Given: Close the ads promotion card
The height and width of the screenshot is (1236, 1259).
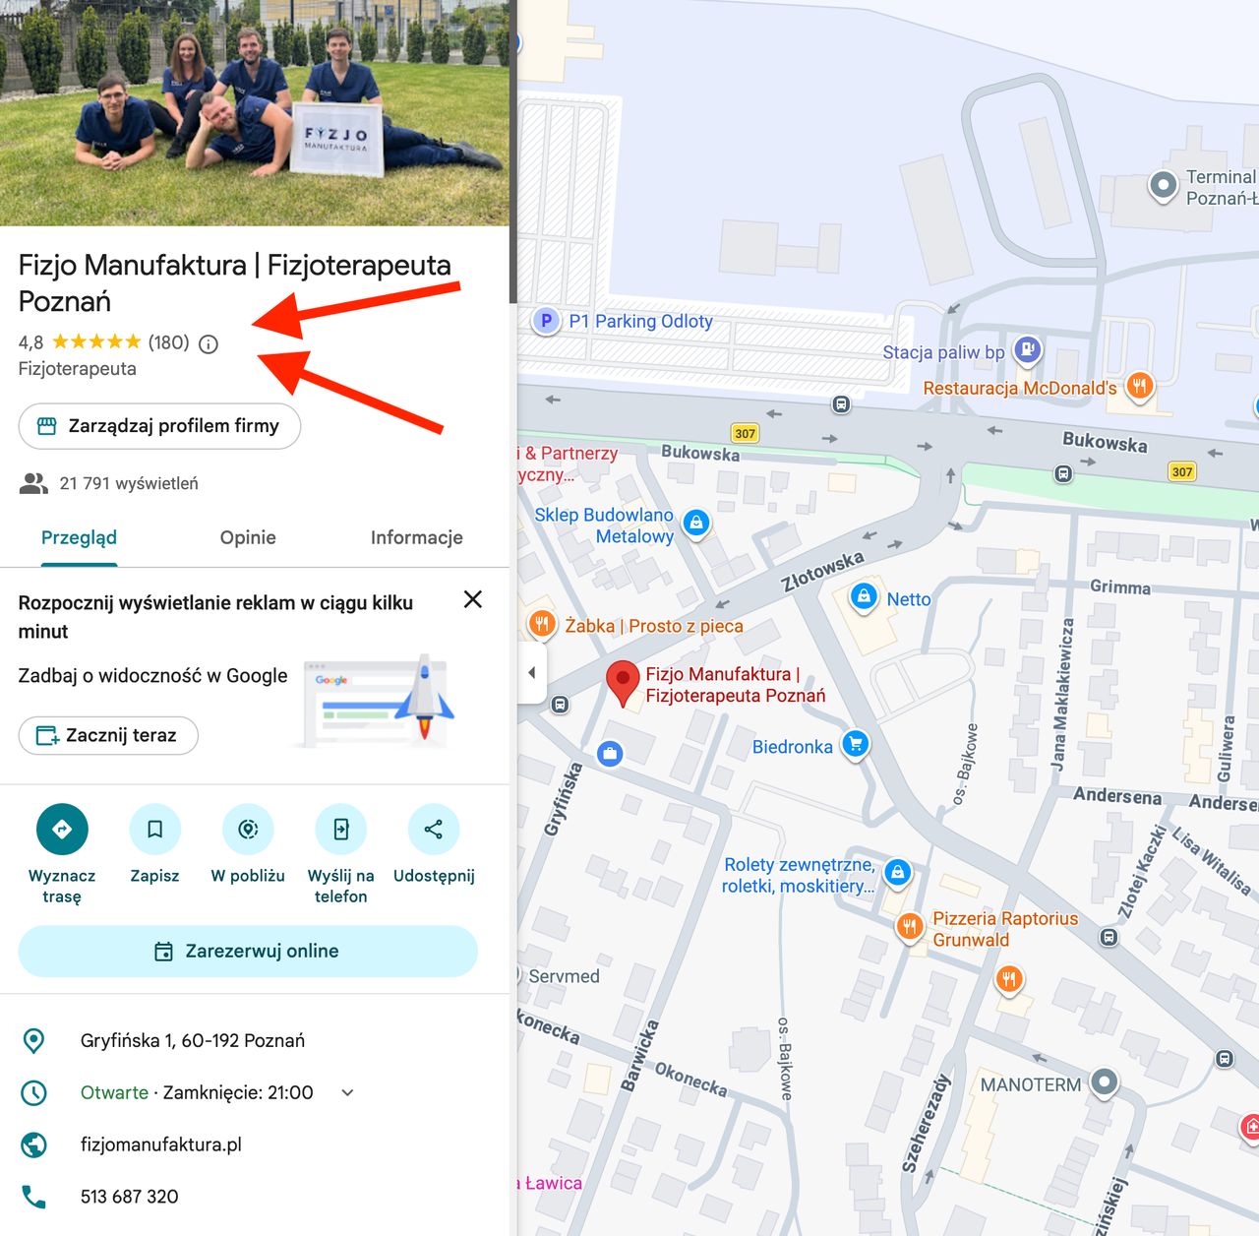Looking at the screenshot, I should [473, 599].
